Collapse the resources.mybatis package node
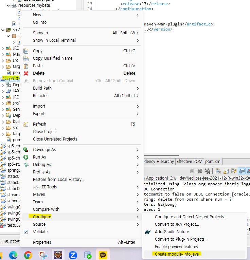The width and height of the screenshot is (250, 260). [8, 5]
